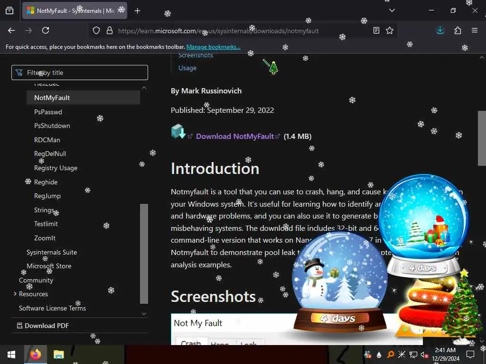The width and height of the screenshot is (486, 364).
Task: Click the colorful snow globe tray icon
Action: (x=368, y=355)
